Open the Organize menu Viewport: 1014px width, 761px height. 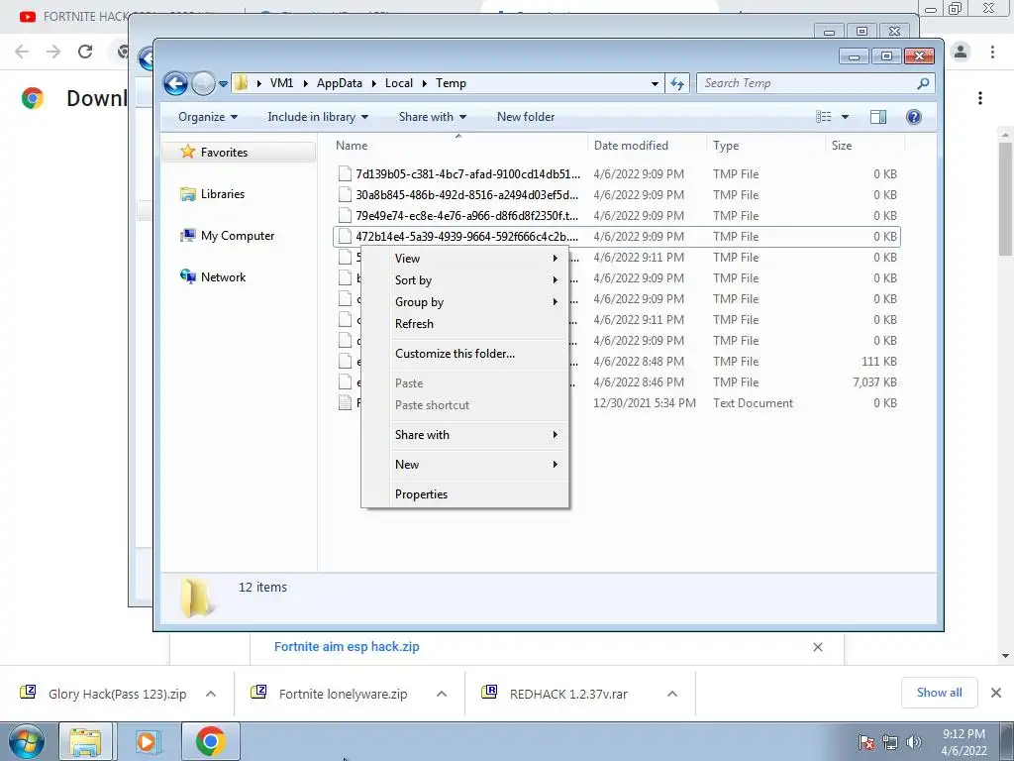(208, 117)
